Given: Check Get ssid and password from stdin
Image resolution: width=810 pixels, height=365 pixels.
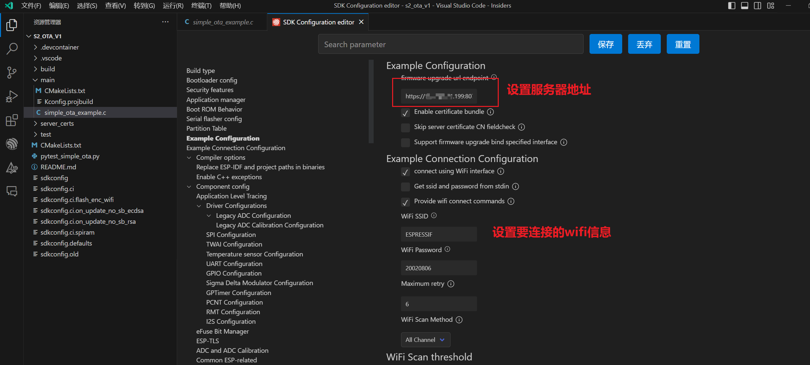Looking at the screenshot, I should (x=405, y=187).
